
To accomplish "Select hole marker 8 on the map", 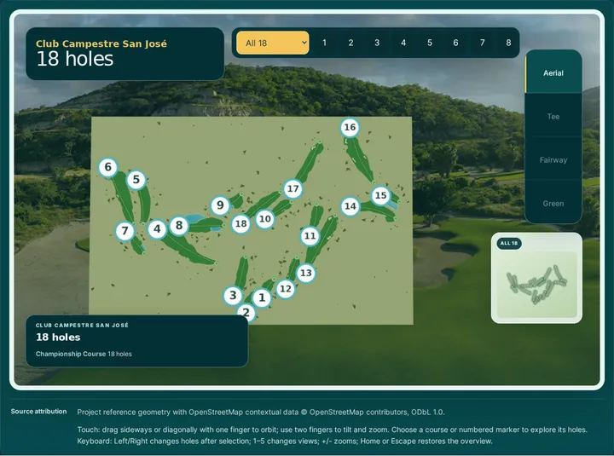I will 179,226.
